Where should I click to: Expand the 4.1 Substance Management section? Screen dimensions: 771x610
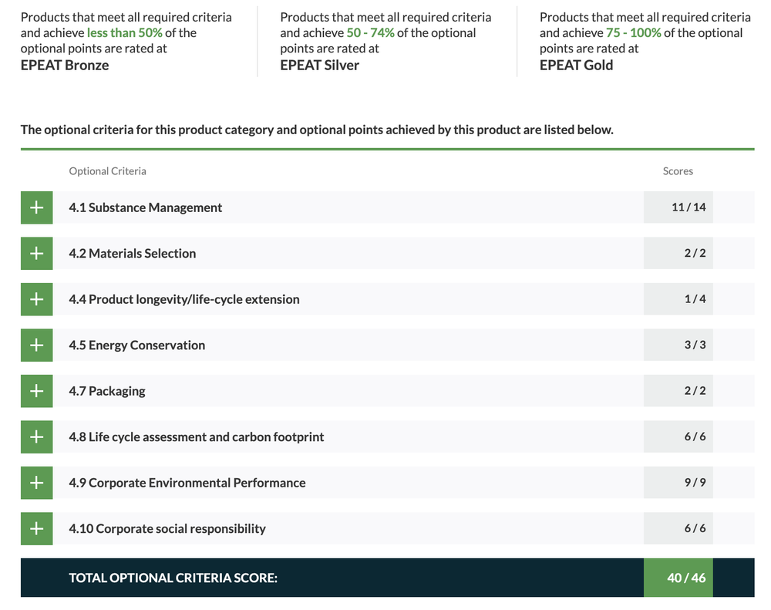click(36, 207)
